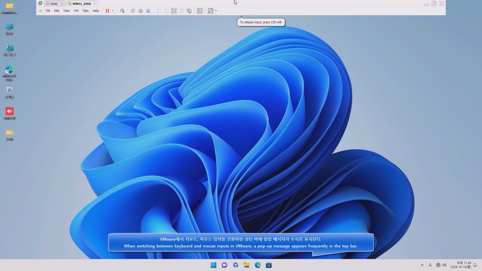Open the Snapshot Manager icon

148,11
